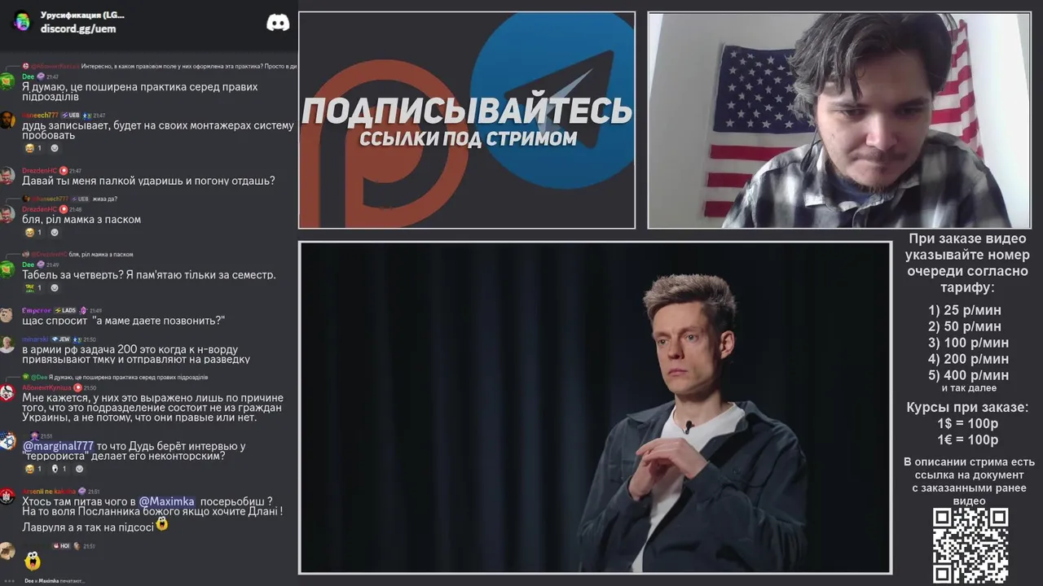Click the message 'щас спросит а маме даете позвонить?'
Viewport: 1043px width, 586px height.
point(123,321)
